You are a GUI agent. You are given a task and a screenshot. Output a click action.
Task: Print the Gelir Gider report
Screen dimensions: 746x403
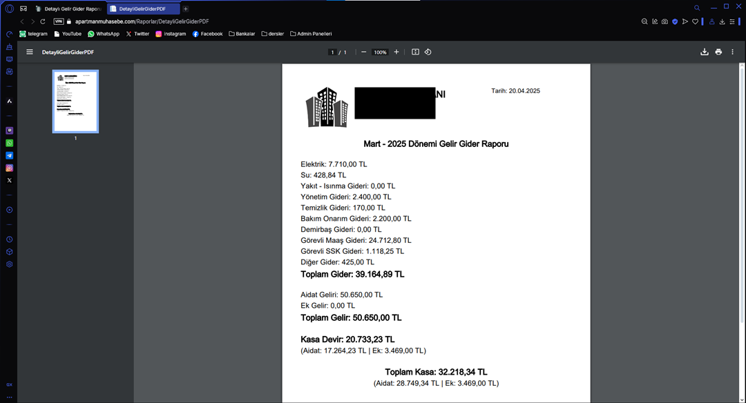coord(718,52)
